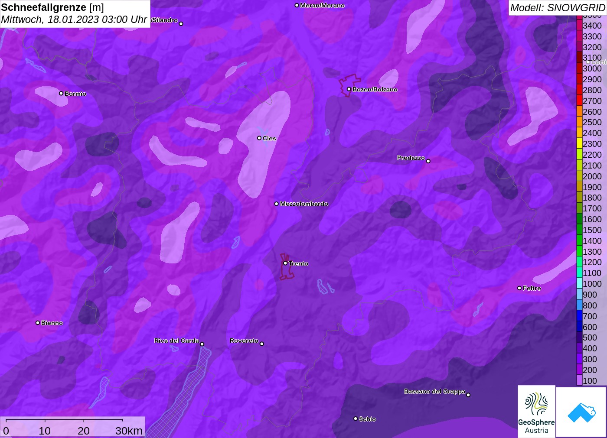The height and width of the screenshot is (438, 607).
Task: Click the 100 m legend color swatch
Action: pyautogui.click(x=579, y=380)
